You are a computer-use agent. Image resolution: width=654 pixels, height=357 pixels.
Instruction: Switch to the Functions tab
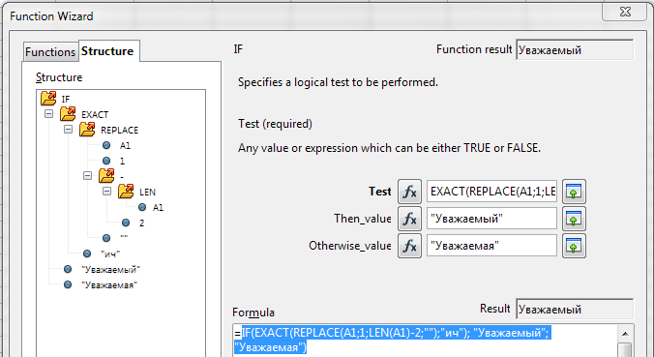coord(50,51)
